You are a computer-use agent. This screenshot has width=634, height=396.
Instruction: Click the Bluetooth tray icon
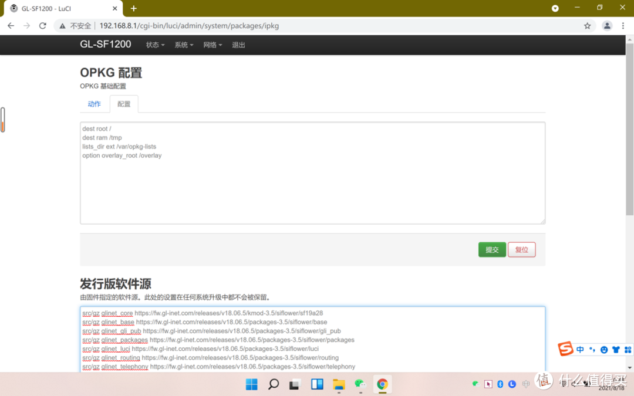click(500, 384)
